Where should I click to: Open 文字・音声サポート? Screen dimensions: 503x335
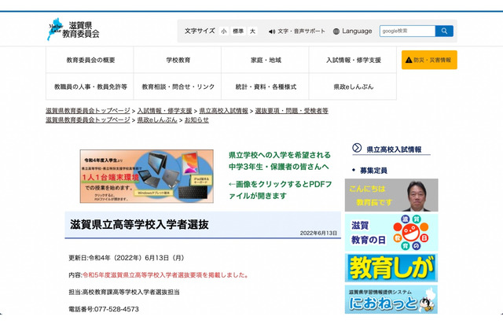pos(297,31)
